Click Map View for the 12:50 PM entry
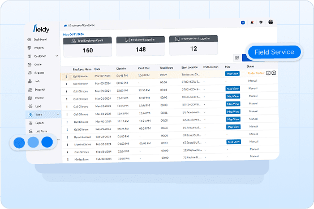This screenshot has height=209, width=314. [x=233, y=88]
